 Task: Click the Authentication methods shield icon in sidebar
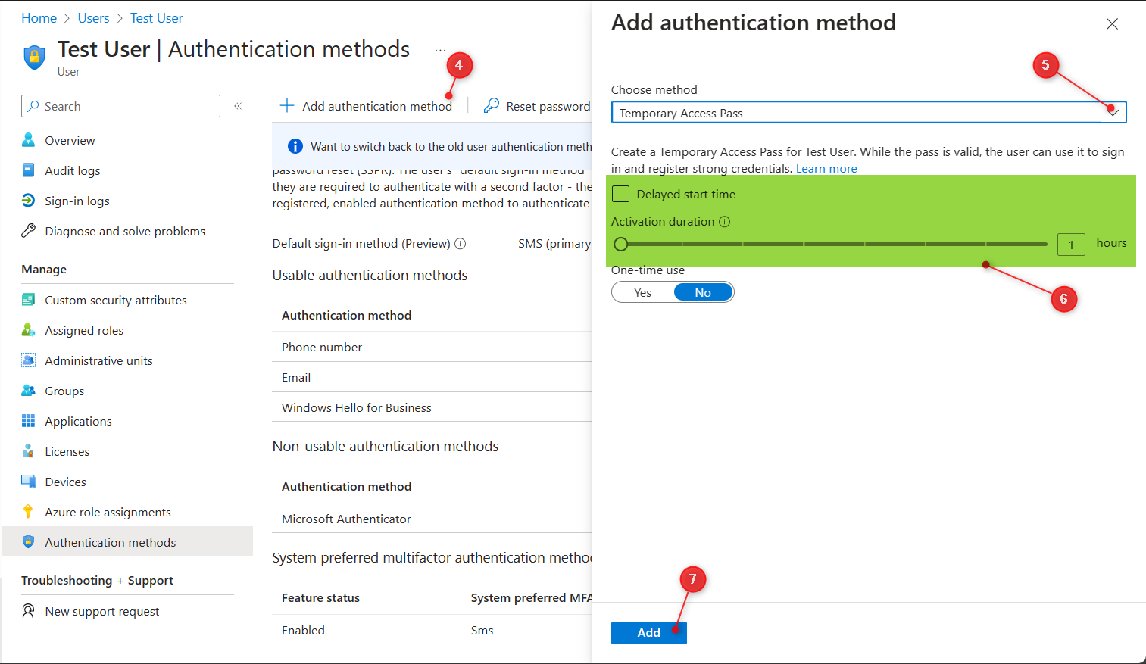(28, 542)
